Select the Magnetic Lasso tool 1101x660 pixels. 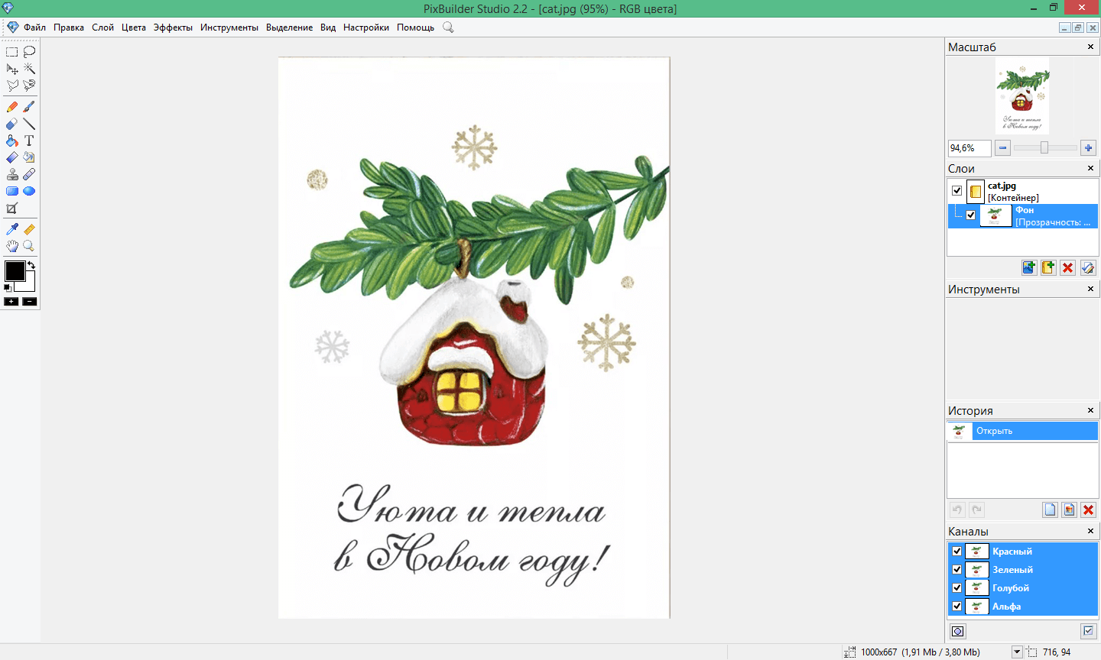click(29, 86)
